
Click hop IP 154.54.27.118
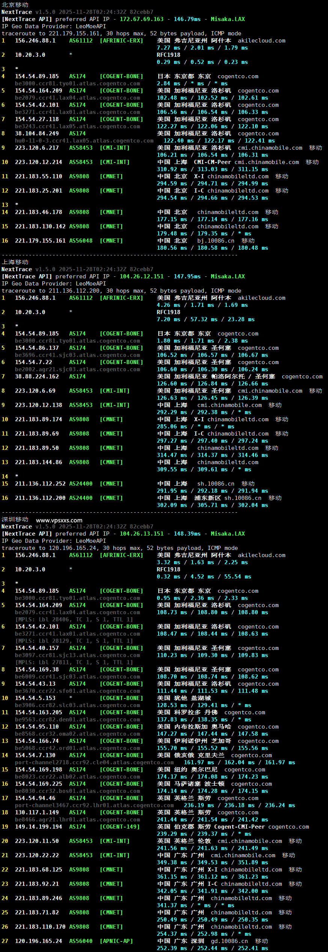click(37, 119)
